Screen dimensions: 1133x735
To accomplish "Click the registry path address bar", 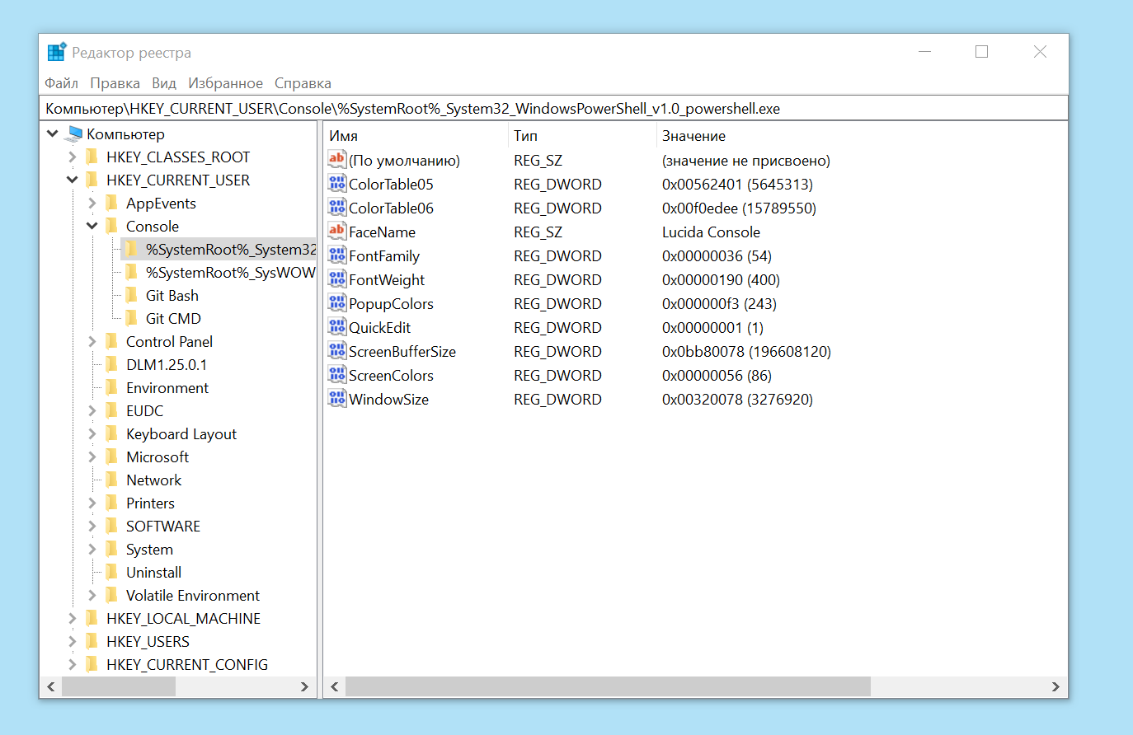I will [553, 109].
